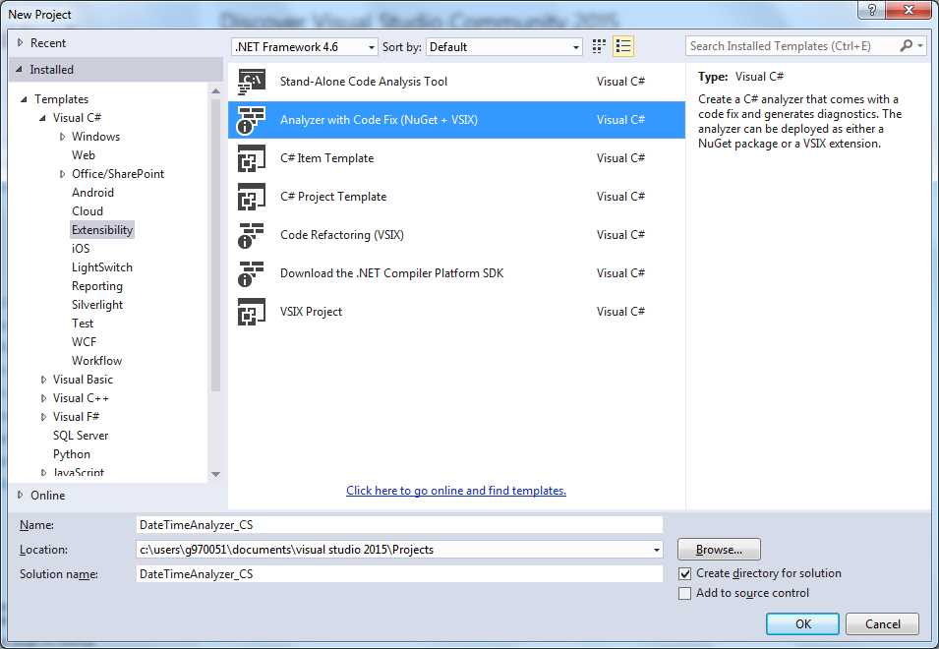Click the Download .NET Compiler Platform SDK icon
This screenshot has height=649, width=939.
click(x=253, y=272)
